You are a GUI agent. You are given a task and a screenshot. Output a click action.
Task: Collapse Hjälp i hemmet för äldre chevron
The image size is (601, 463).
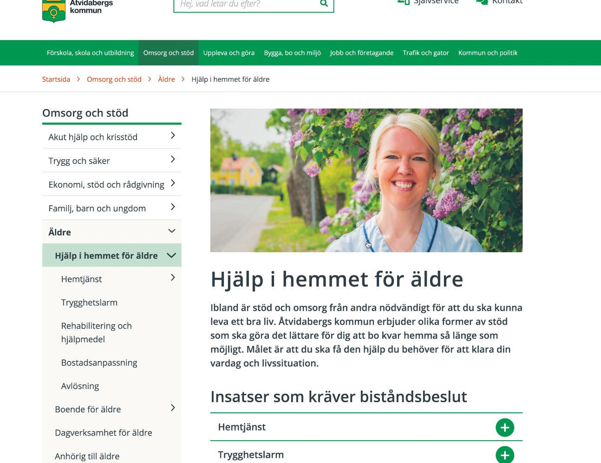(171, 255)
